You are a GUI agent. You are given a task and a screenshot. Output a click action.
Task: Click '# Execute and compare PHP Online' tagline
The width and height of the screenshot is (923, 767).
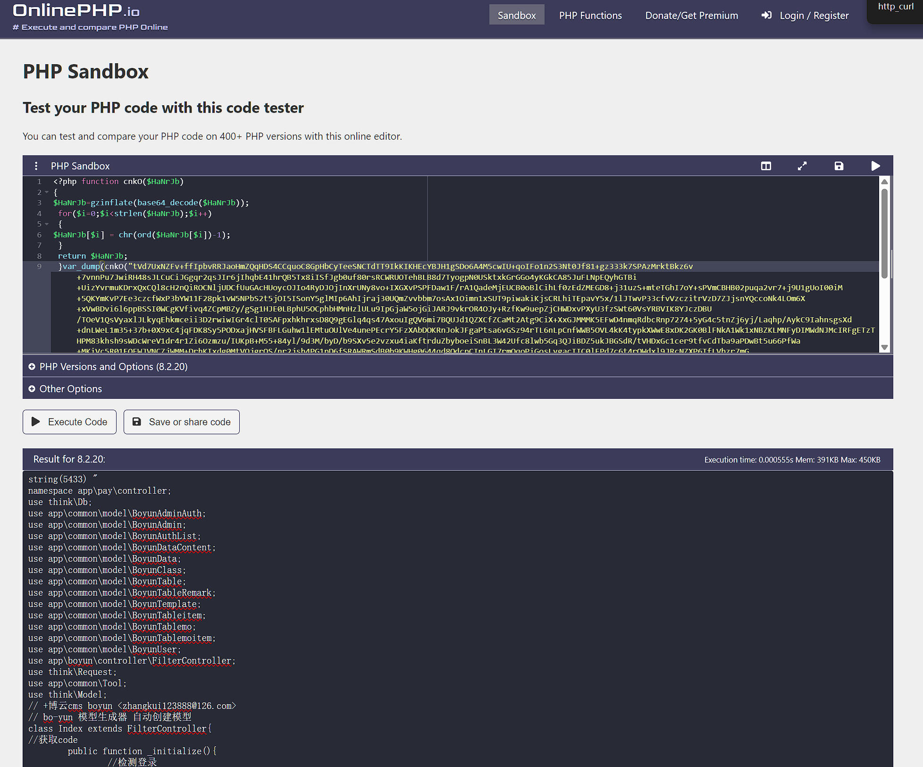90,27
